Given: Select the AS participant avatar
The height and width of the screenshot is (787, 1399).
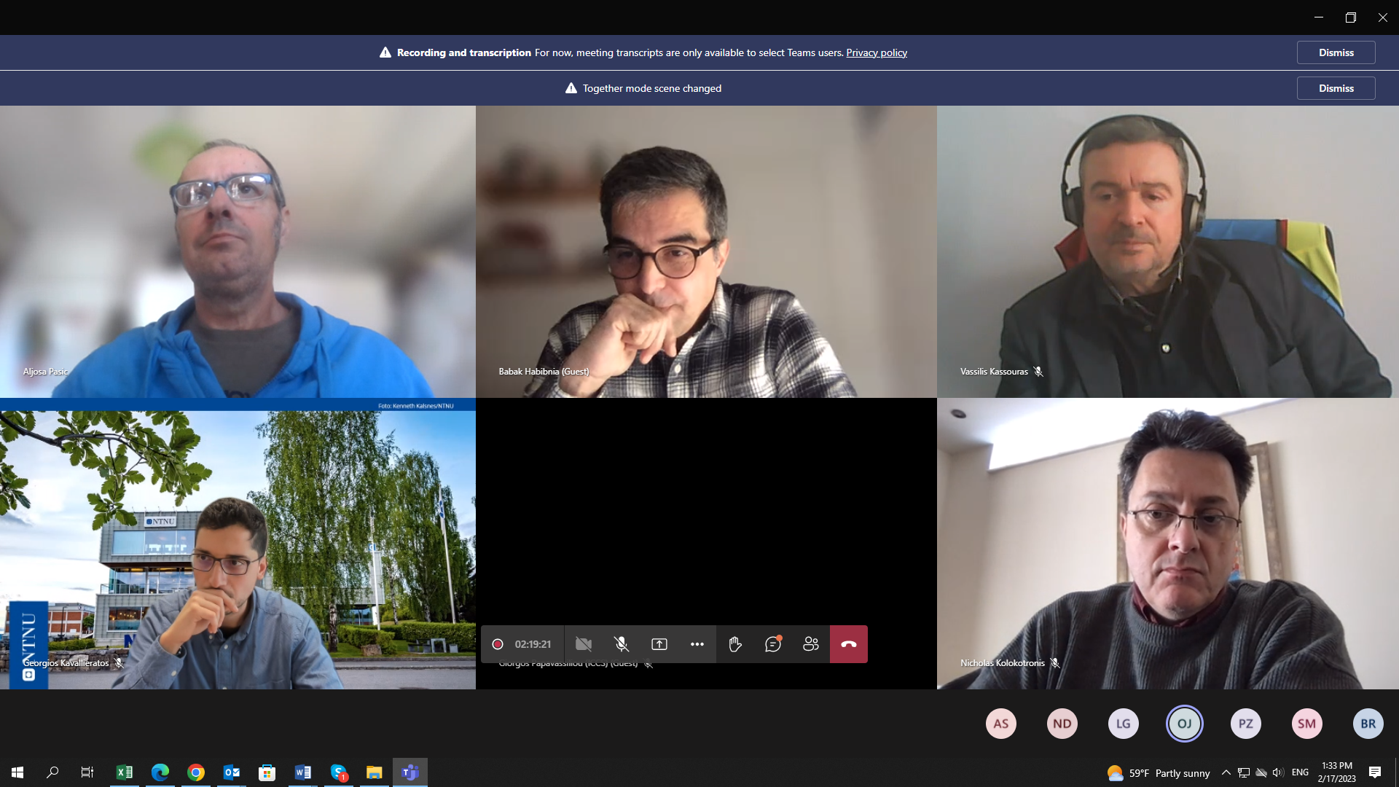Looking at the screenshot, I should click(1000, 724).
